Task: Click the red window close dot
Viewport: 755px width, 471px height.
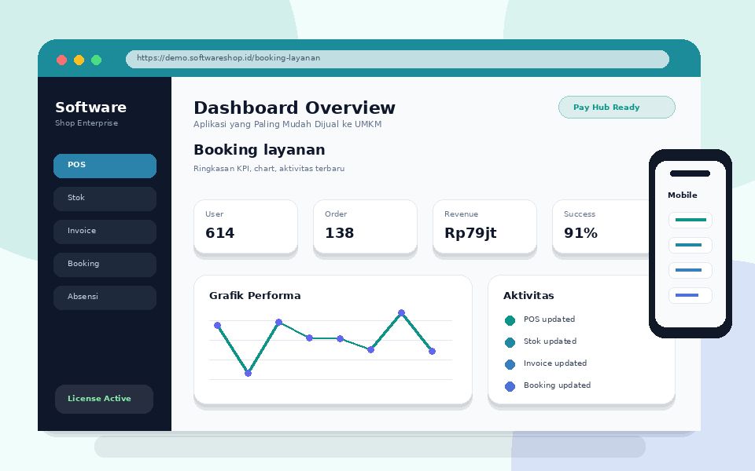Action: (x=61, y=60)
